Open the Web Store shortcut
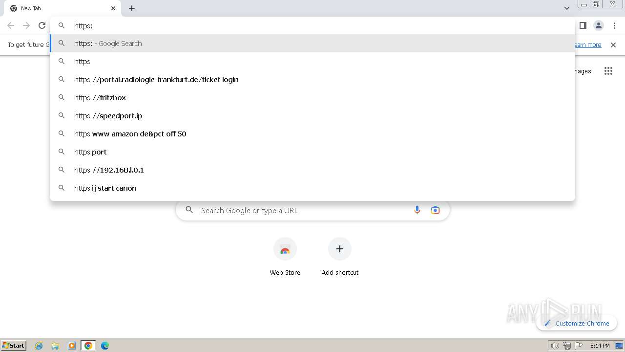625x352 pixels. [x=285, y=256]
